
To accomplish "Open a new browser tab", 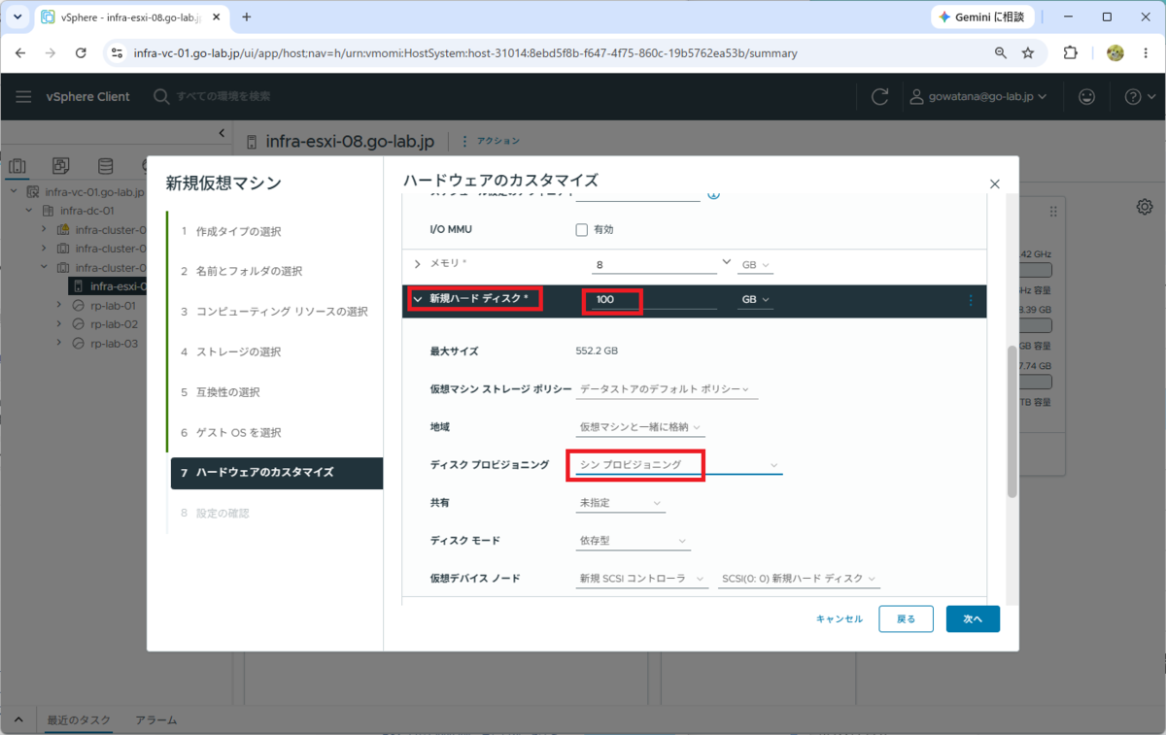I will point(247,17).
